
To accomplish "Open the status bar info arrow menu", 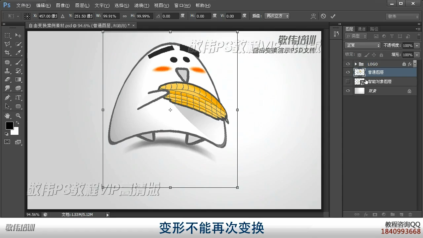I will [107, 215].
